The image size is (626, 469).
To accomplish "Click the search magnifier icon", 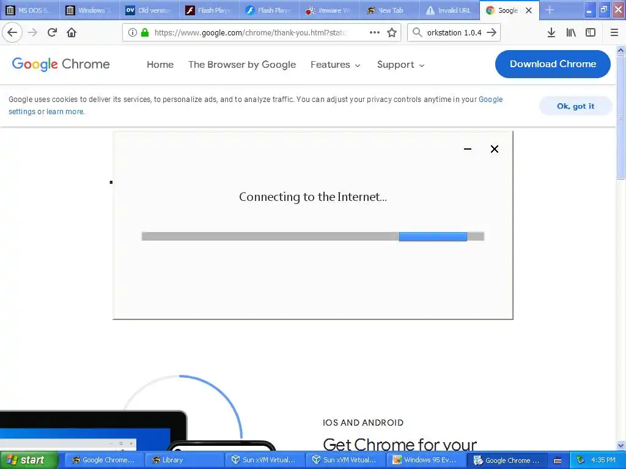I will 417,33.
